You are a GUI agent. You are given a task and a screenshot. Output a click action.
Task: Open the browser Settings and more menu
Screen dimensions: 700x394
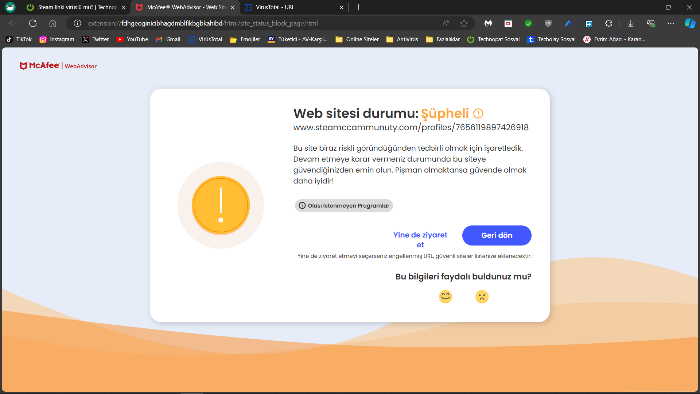(671, 23)
